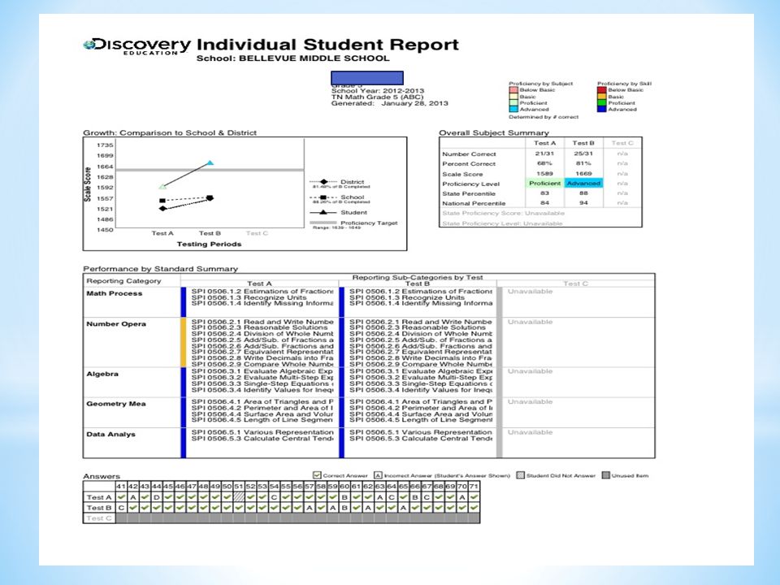Click 'Generated: January 28, 2013' line

click(389, 103)
